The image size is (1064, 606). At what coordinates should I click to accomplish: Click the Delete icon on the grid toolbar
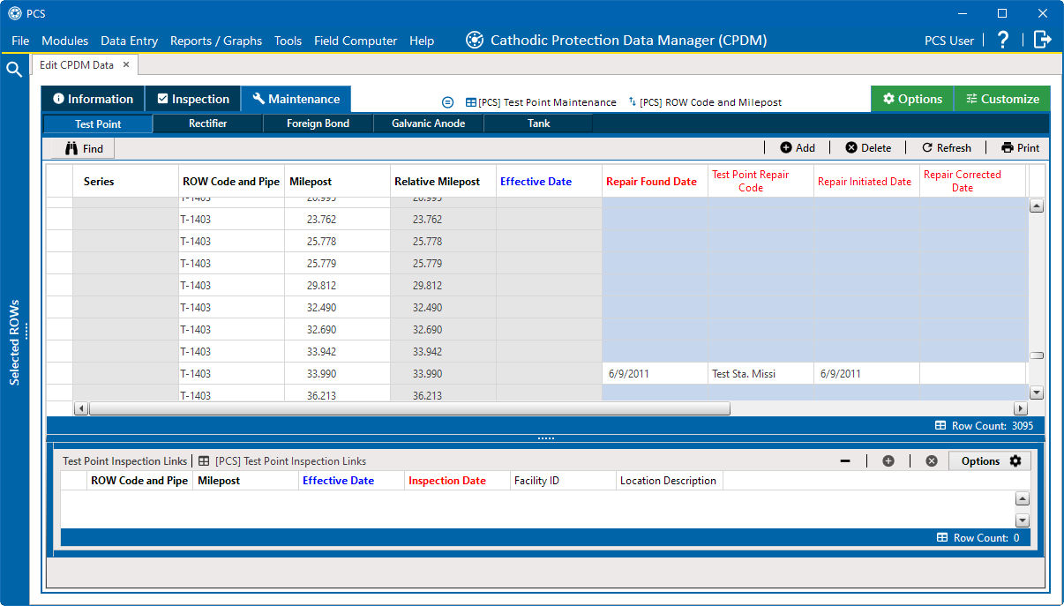click(x=852, y=147)
